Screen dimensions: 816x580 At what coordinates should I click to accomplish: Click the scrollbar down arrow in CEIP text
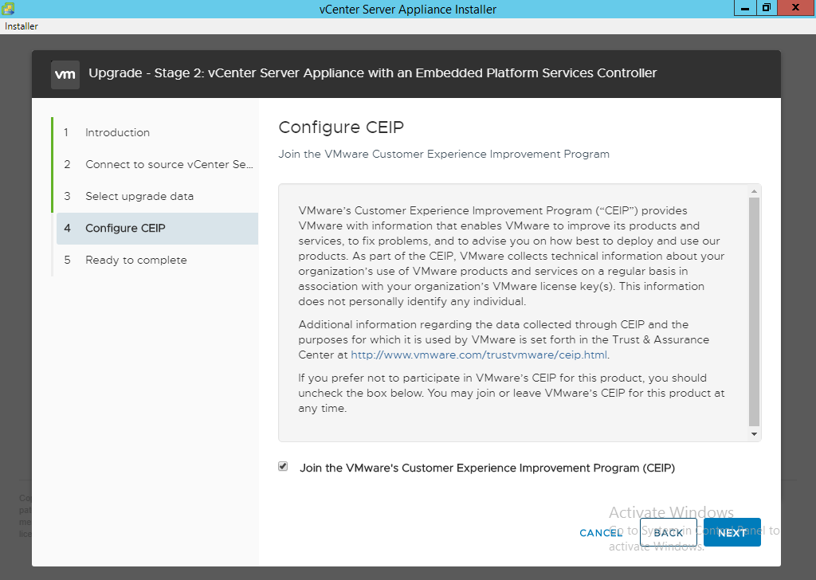[754, 434]
